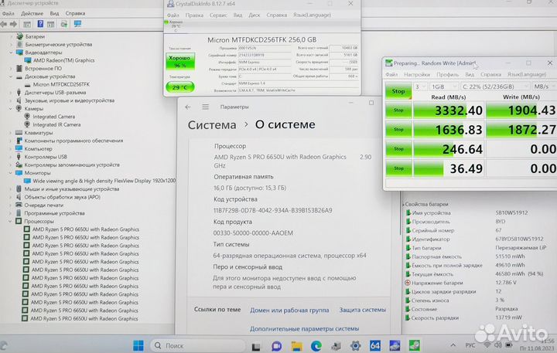
Task: Click Stop button beside 3332.40 read result
Action: [x=398, y=110]
